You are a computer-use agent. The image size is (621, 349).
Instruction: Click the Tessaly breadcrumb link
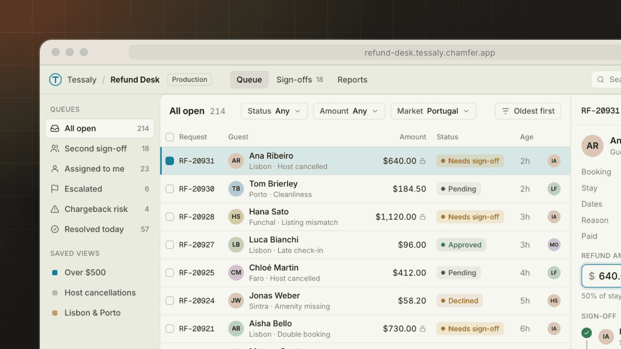[x=81, y=80]
